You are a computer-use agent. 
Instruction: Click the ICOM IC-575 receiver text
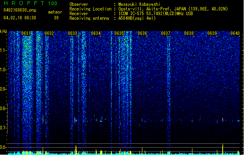click(x=156, y=14)
